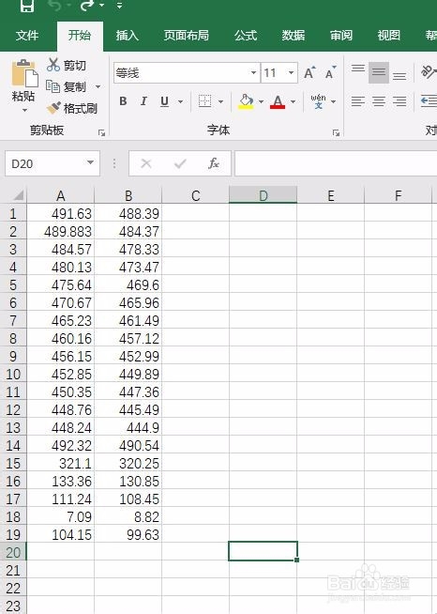Select cell containing 489.883
Image resolution: width=437 pixels, height=614 pixels.
pyautogui.click(x=61, y=232)
